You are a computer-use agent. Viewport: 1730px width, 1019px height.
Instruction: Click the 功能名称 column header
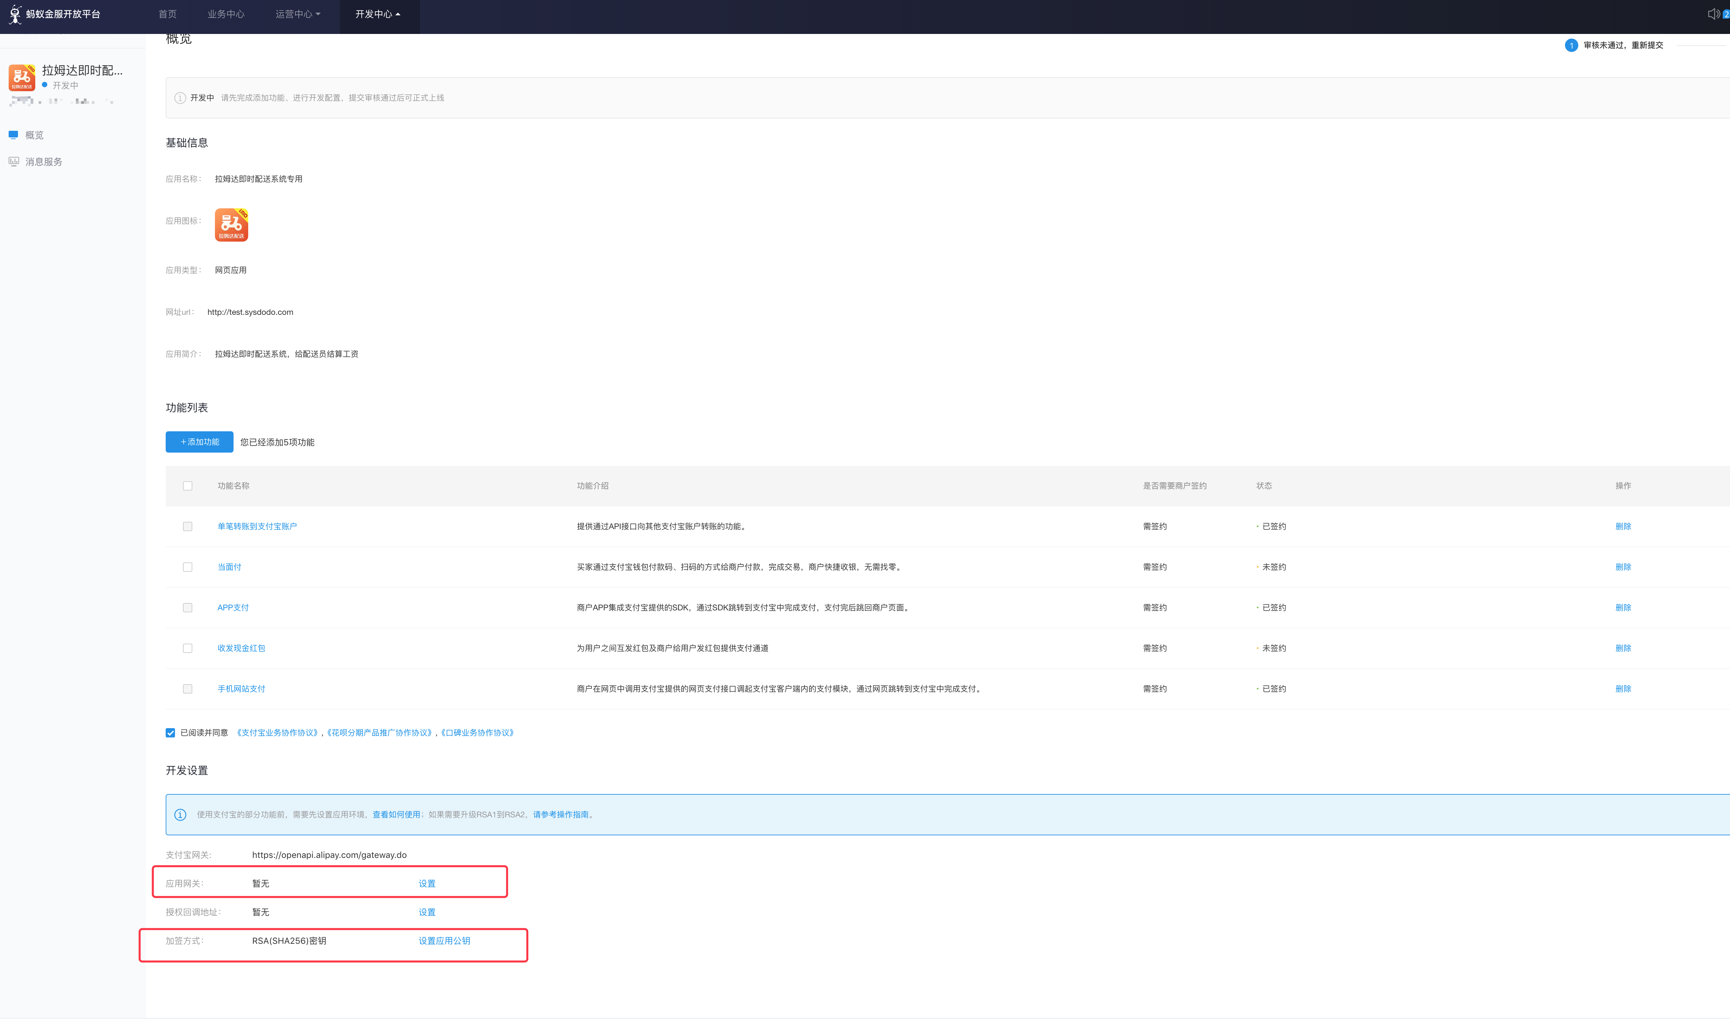click(234, 486)
